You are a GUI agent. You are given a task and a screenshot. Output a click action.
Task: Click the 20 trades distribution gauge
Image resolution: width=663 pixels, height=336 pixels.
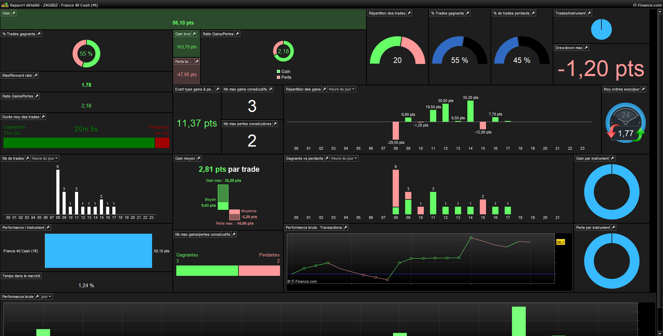(398, 50)
